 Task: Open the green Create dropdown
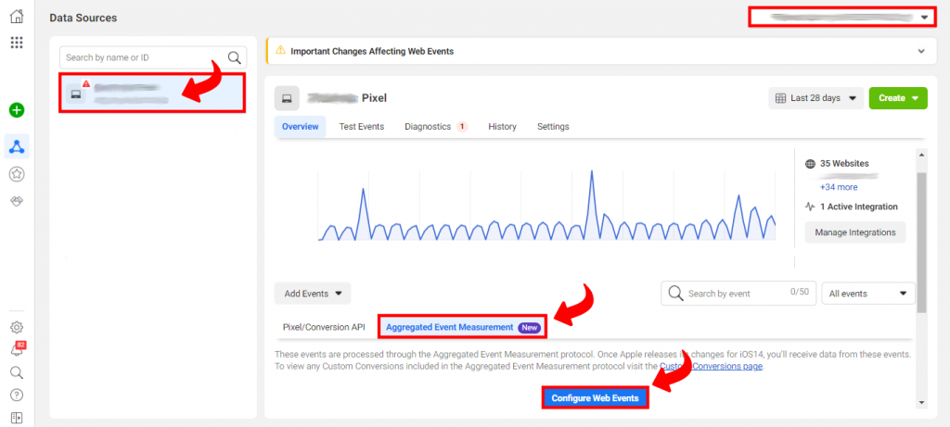(898, 98)
